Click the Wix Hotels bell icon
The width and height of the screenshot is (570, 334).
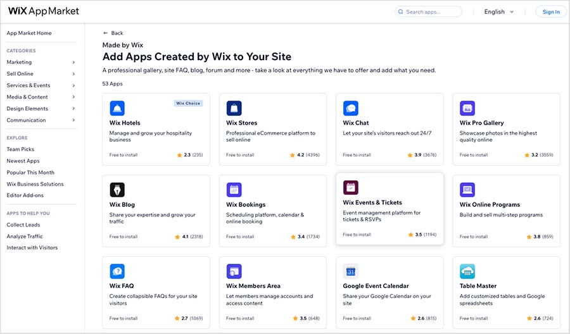point(117,108)
